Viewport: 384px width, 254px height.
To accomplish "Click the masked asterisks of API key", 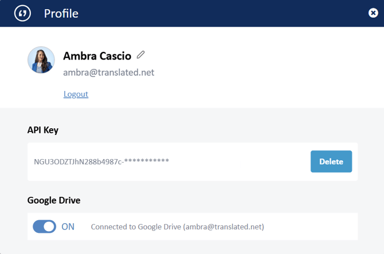I will point(146,161).
